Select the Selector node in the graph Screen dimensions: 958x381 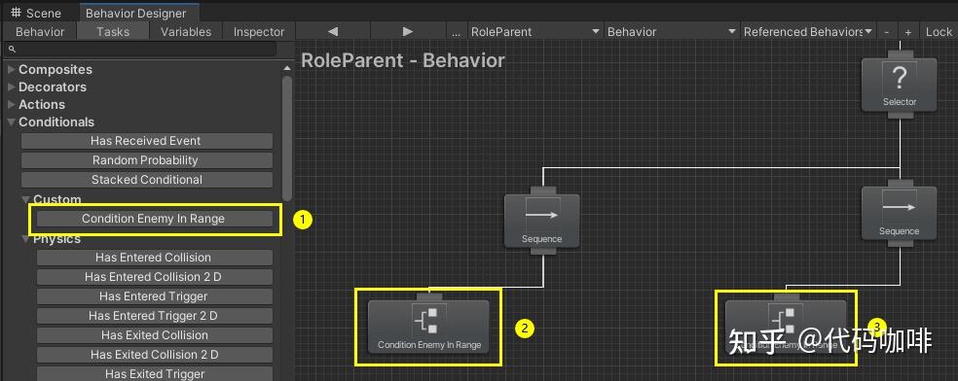pyautogui.click(x=899, y=85)
